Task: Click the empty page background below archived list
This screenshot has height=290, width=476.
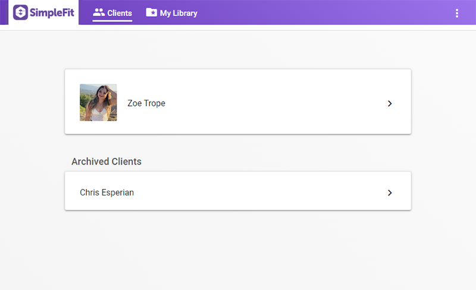Action: click(x=238, y=250)
